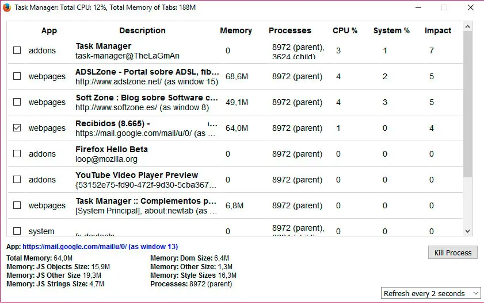This screenshot has width=484, height=303.
Task: Sort by the App column header
Action: (x=49, y=30)
